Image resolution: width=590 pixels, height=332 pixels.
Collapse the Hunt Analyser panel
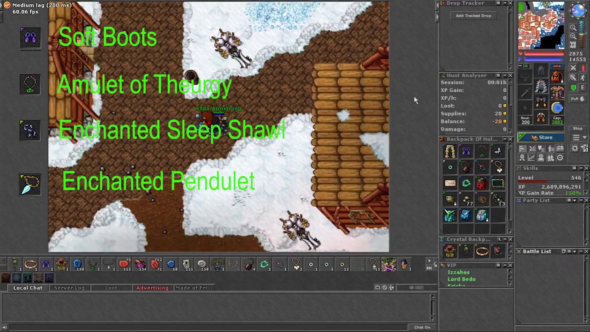(504, 75)
